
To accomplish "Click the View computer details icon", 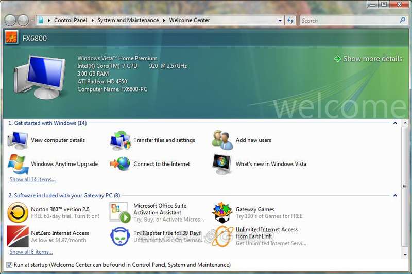I will click(x=18, y=140).
